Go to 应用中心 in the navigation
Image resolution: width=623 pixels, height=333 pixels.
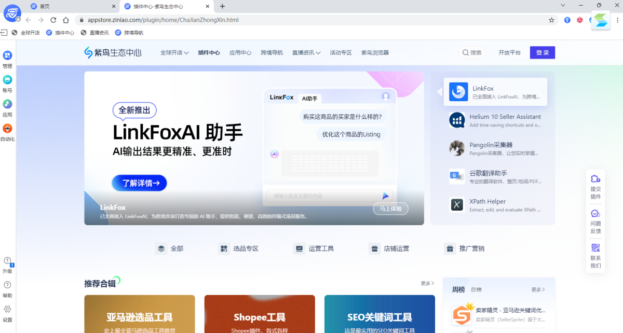240,53
